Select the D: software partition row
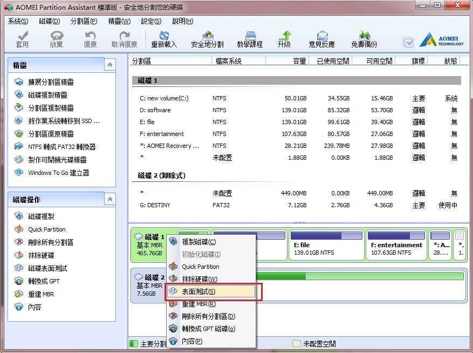The width and height of the screenshot is (473, 353). point(297,110)
